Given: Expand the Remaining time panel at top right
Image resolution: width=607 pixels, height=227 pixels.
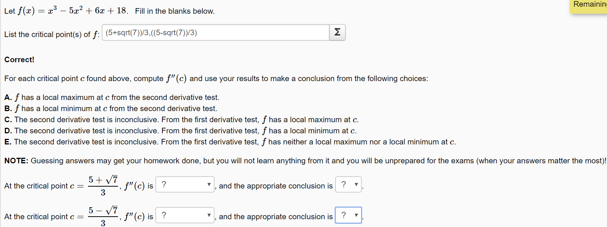Looking at the screenshot, I should pos(589,6).
